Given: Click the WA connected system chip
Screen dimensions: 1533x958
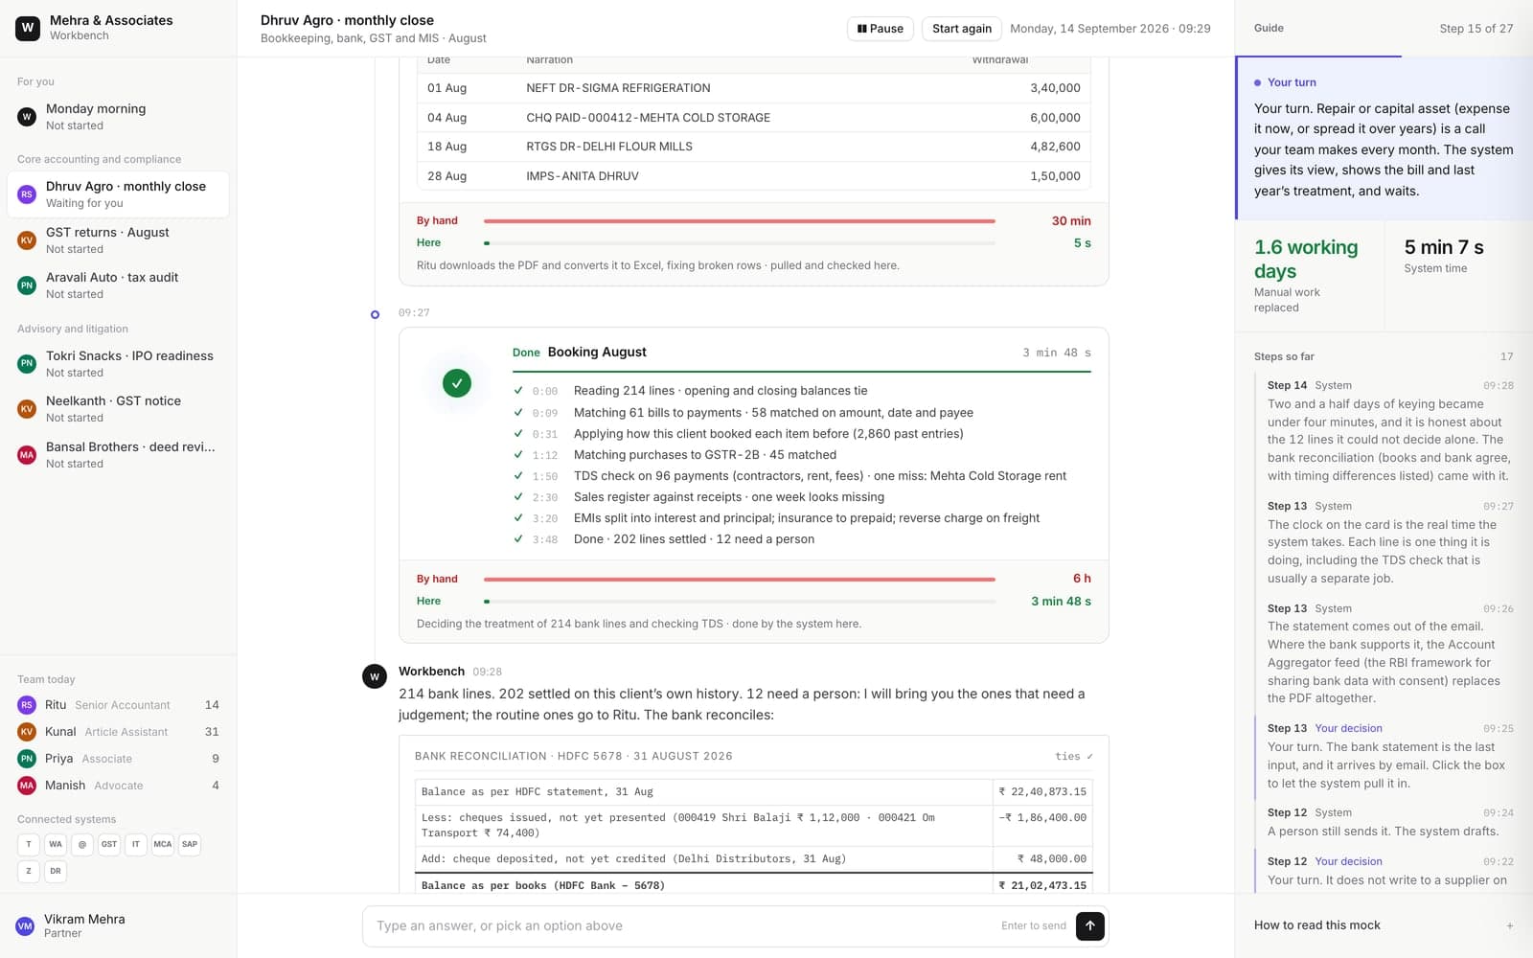Looking at the screenshot, I should 56,844.
